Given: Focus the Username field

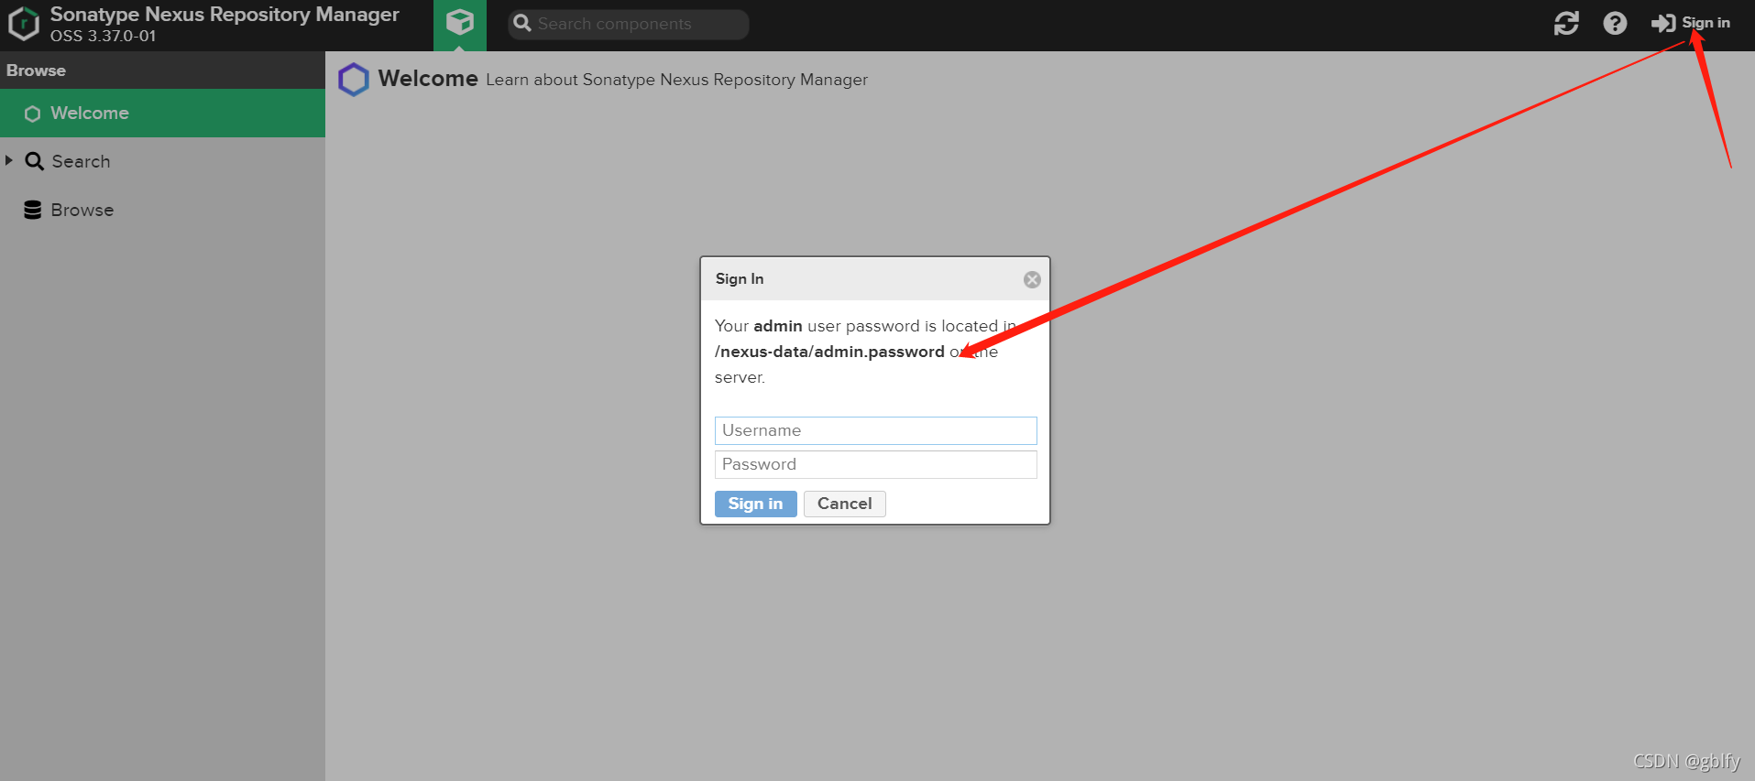Looking at the screenshot, I should click(875, 430).
